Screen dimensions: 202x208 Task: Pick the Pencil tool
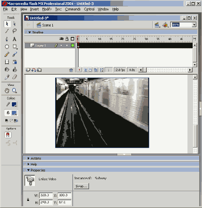click(x=7, y=54)
